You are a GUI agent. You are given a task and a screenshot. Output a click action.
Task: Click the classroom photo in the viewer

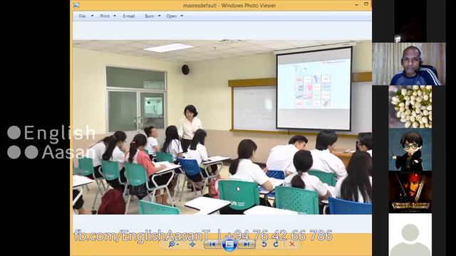222,127
